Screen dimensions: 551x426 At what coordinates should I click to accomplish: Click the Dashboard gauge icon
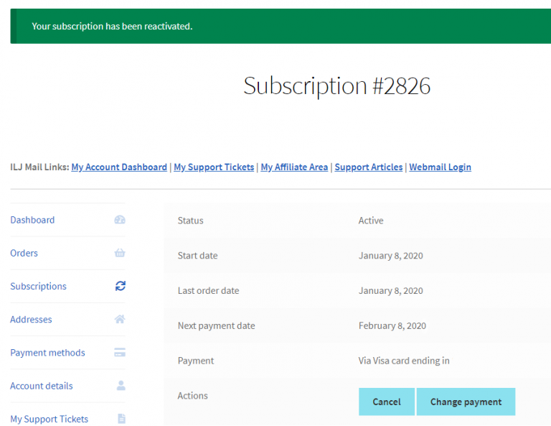point(120,220)
